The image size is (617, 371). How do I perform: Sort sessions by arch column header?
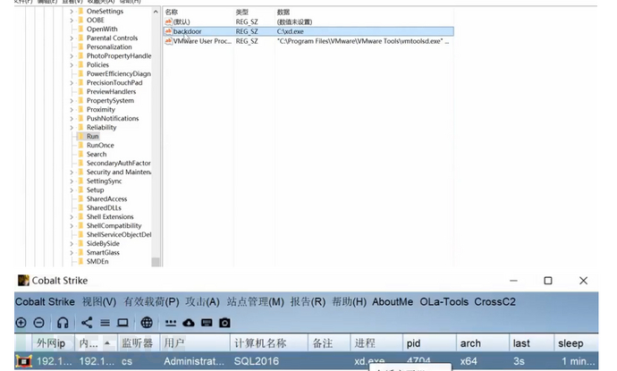[x=483, y=343]
